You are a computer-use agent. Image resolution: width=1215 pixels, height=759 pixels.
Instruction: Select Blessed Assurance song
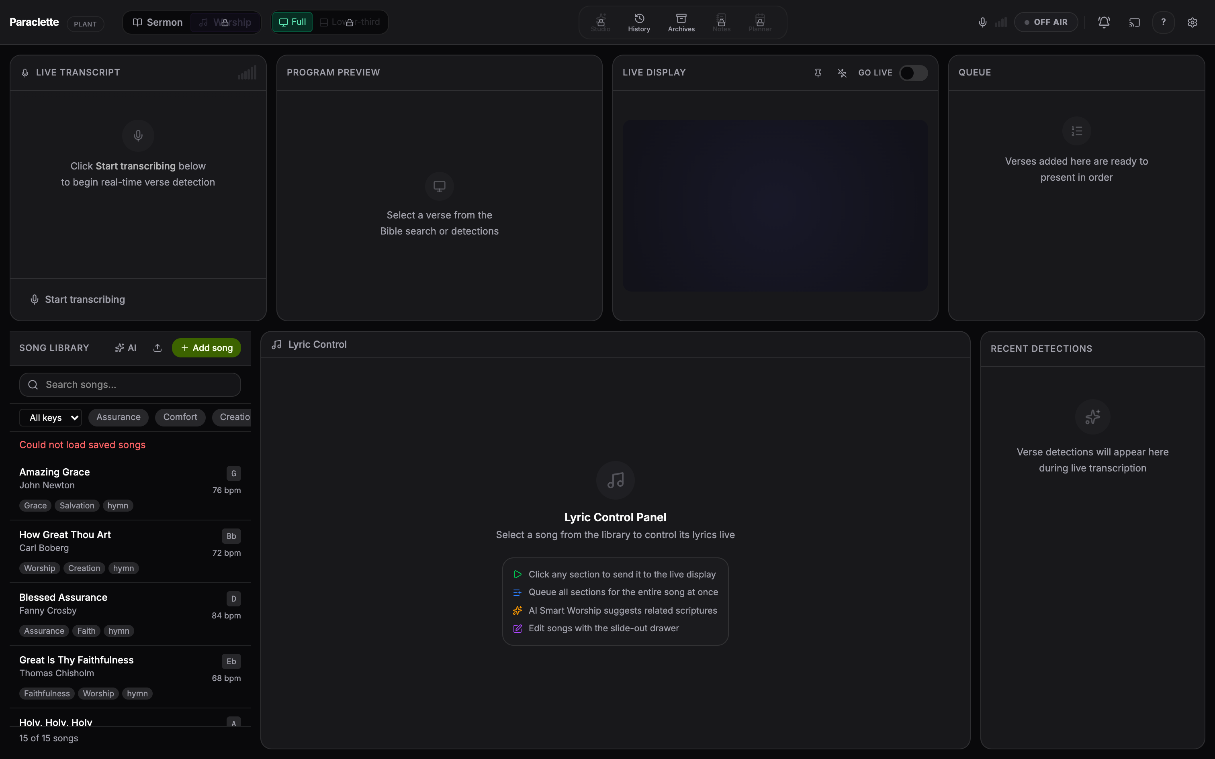pyautogui.click(x=130, y=614)
